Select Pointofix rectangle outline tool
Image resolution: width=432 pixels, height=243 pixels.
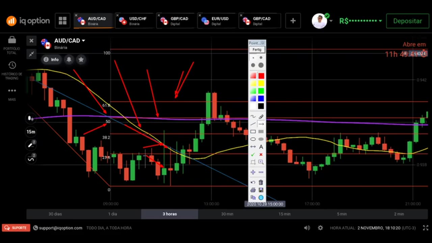(x=253, y=132)
